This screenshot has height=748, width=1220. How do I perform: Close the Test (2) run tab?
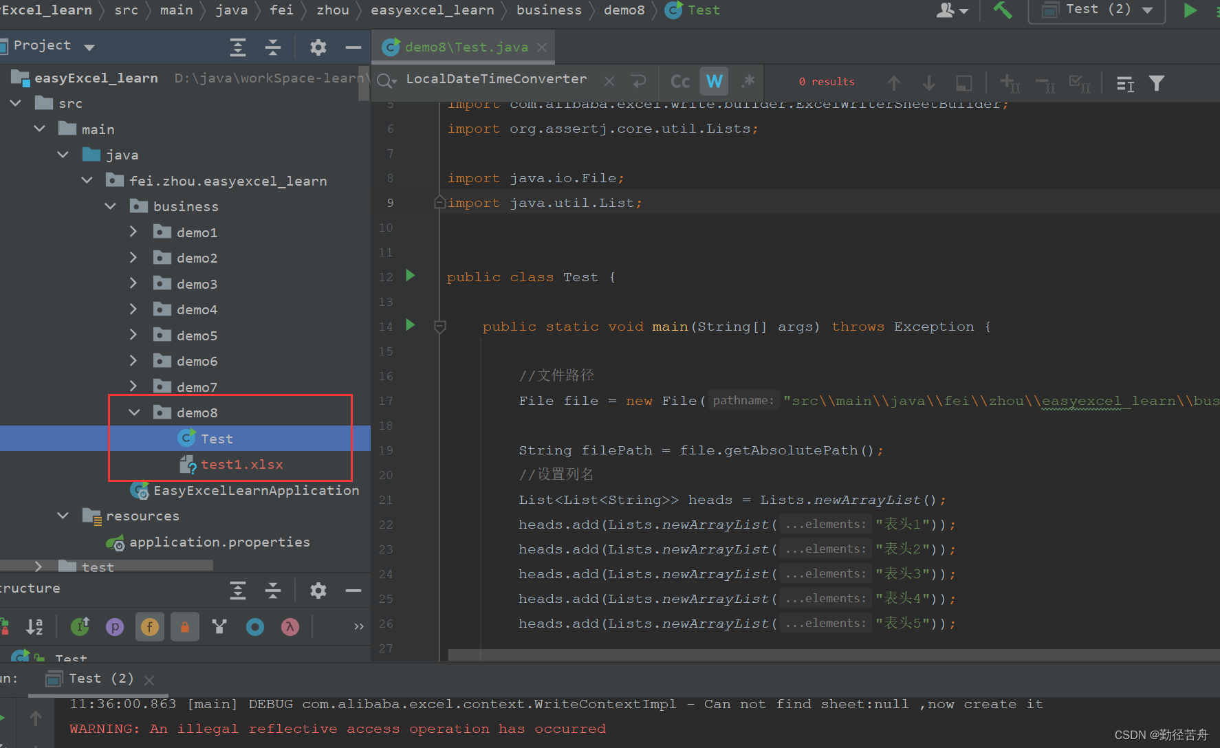click(149, 680)
